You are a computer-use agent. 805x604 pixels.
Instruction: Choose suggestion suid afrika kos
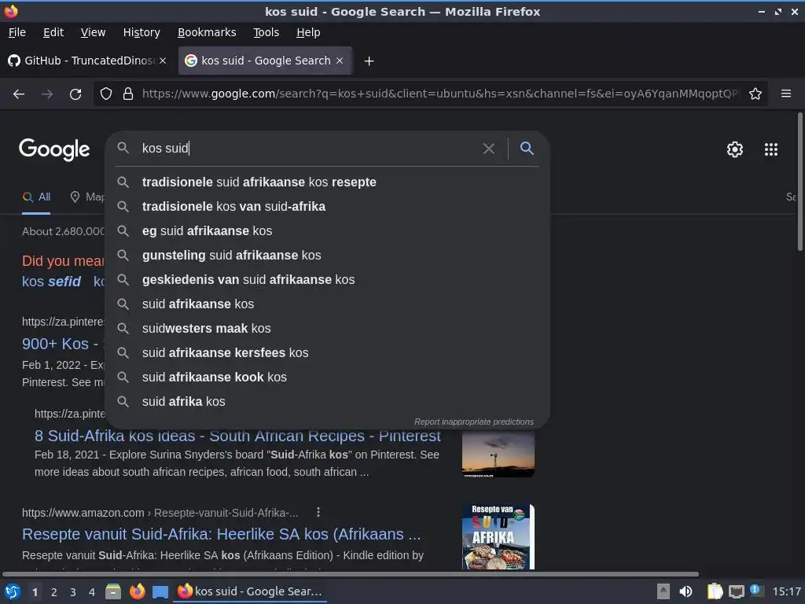pos(328,402)
